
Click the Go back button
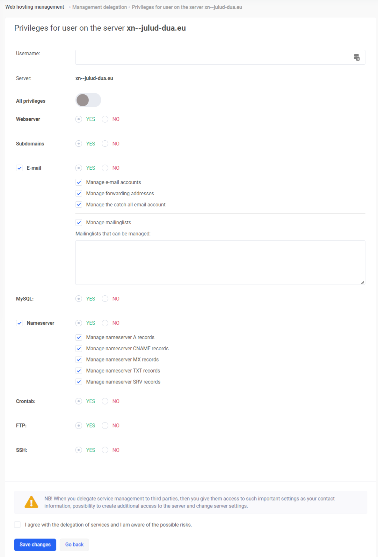click(74, 545)
